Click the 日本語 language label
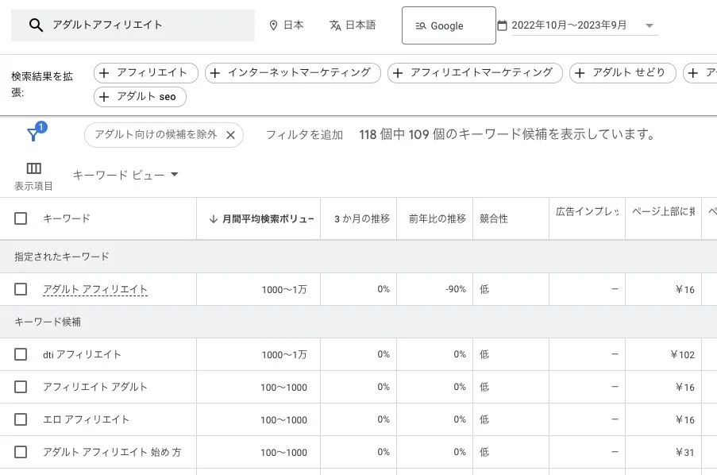717x475 pixels. pyautogui.click(x=360, y=25)
